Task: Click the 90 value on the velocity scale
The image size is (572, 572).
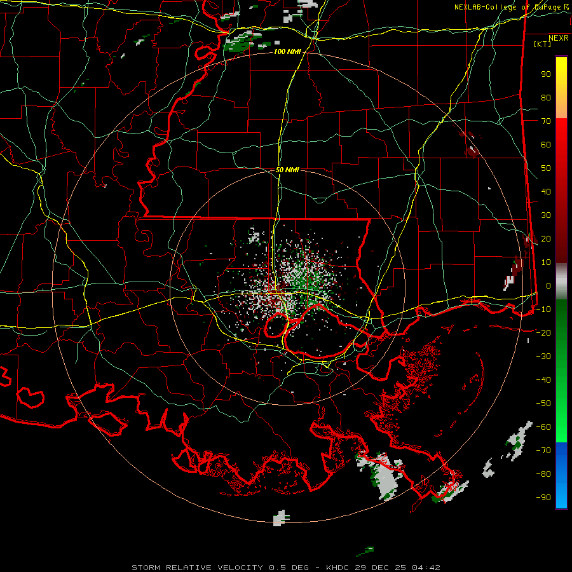Action: click(546, 74)
